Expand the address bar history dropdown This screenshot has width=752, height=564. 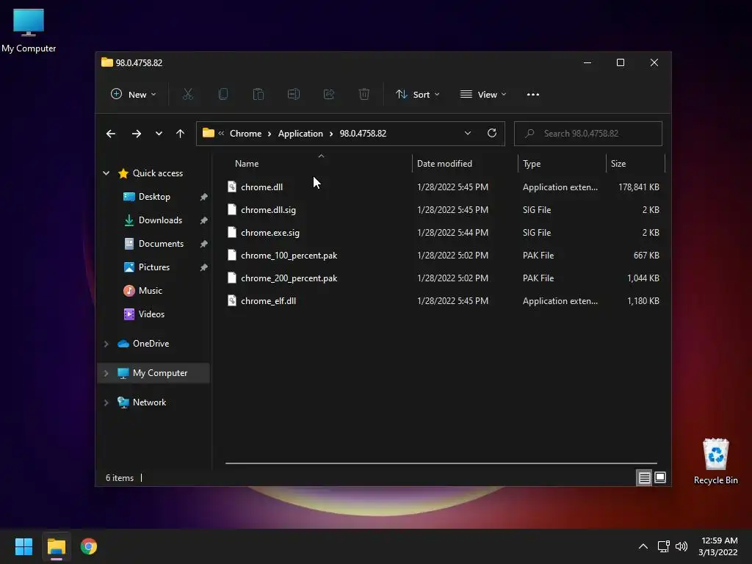tap(468, 134)
